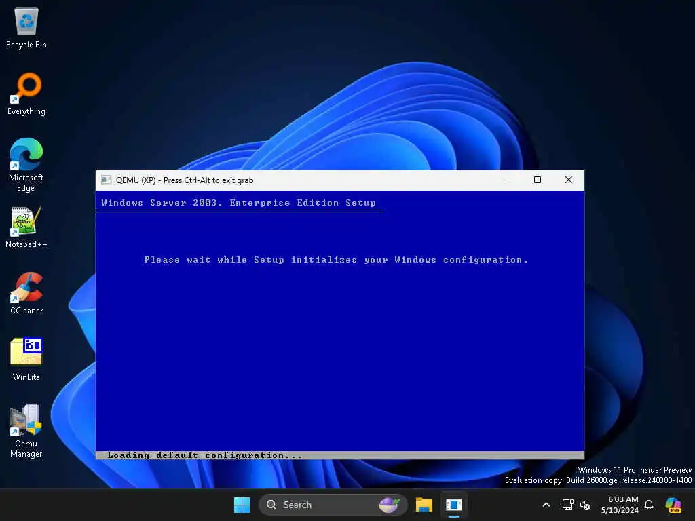The image size is (695, 521).
Task: Select the Qemu Manager desktop shortcut
Action: click(x=26, y=431)
